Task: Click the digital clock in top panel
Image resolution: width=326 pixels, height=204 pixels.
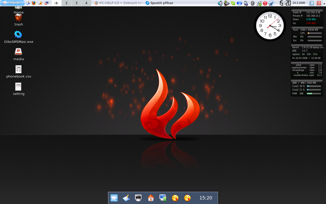Action: click(x=285, y=3)
